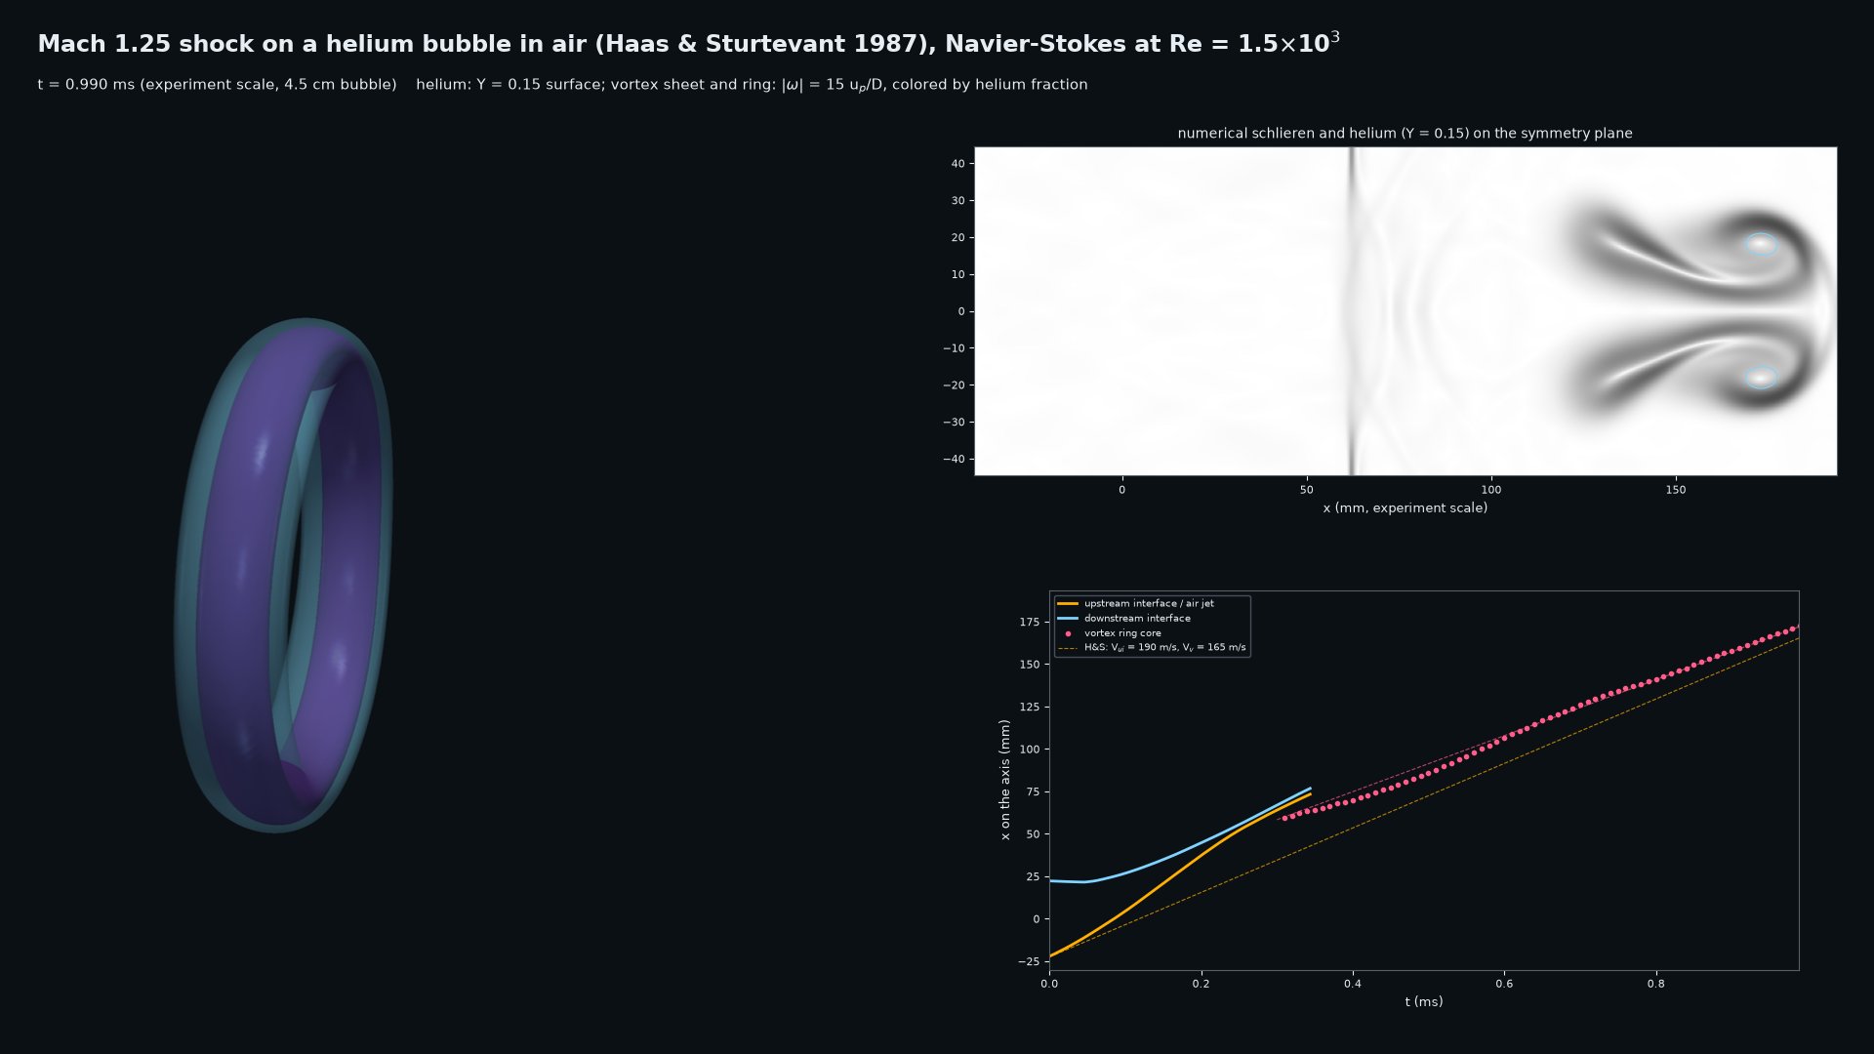Click the '40' tick on the schlieren y-axis
Viewport: 1874px width, 1054px height.
click(957, 164)
